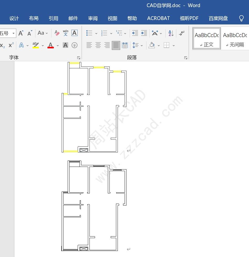This screenshot has height=257, width=249.
Task: Click the Decrease Indent icon
Action: tap(135, 33)
